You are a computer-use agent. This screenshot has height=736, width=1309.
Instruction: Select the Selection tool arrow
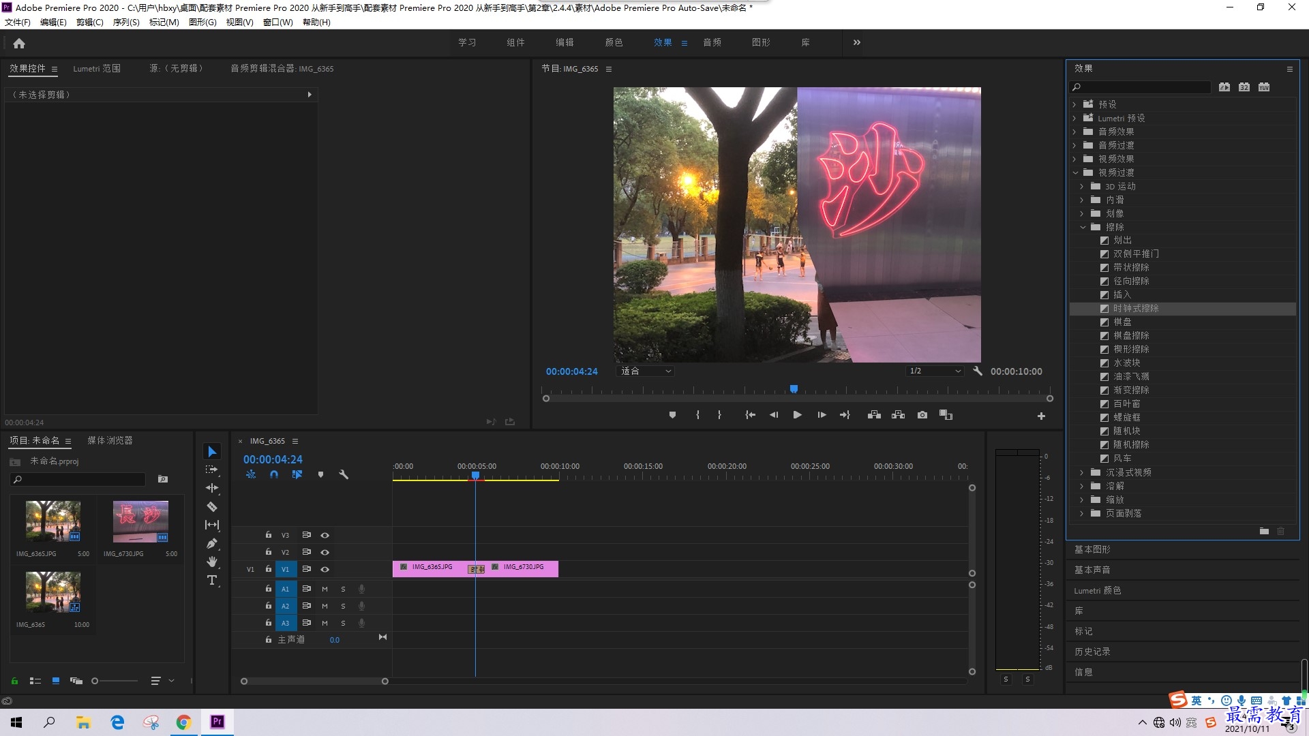pos(212,452)
